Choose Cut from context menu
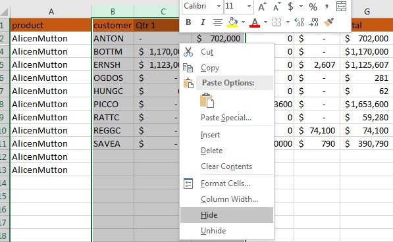 pos(227,52)
